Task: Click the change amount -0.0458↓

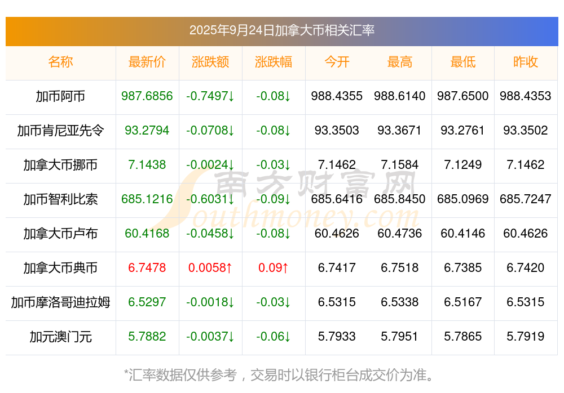Action: tap(210, 233)
